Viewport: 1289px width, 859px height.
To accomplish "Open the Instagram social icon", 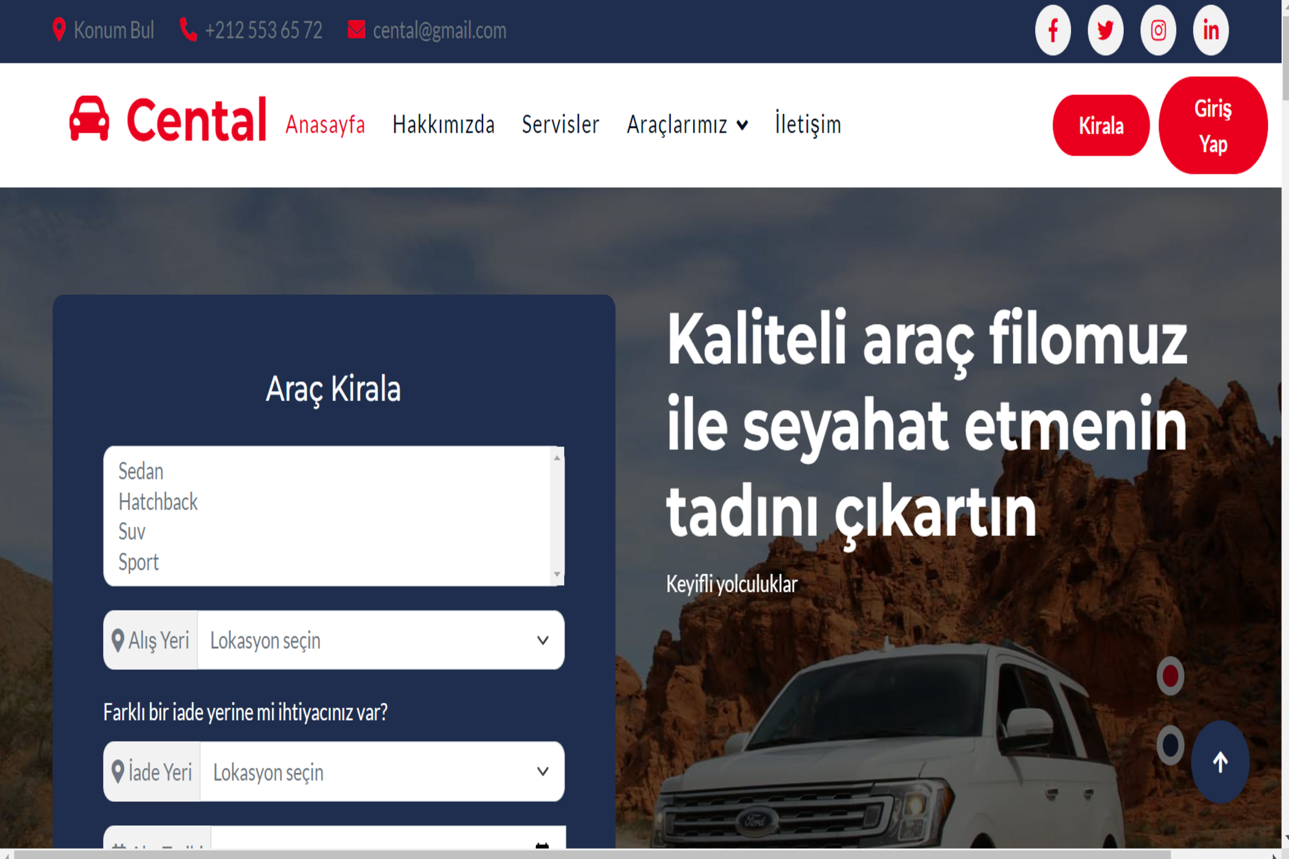I will pyautogui.click(x=1158, y=30).
